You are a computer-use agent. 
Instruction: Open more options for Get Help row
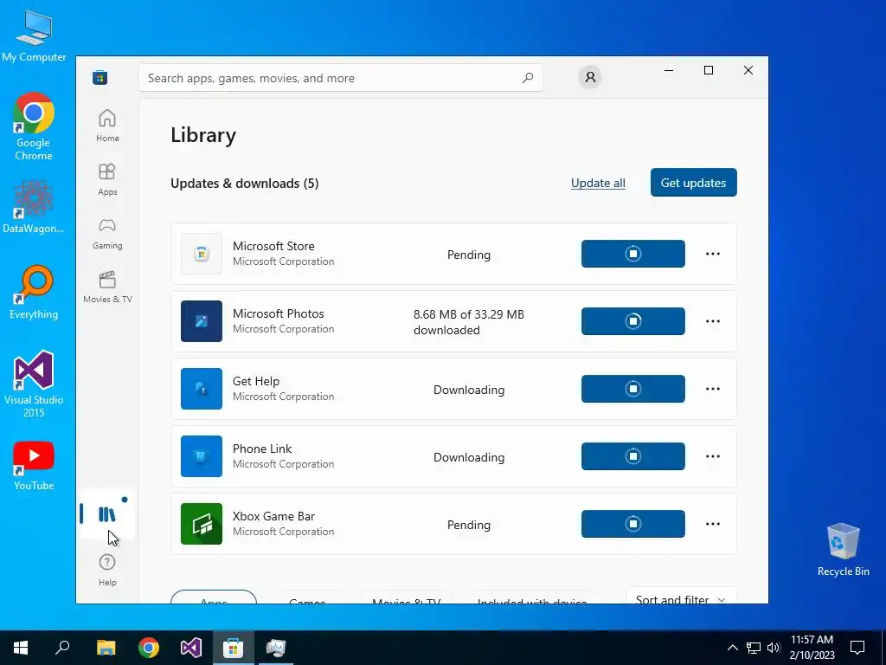tap(713, 389)
